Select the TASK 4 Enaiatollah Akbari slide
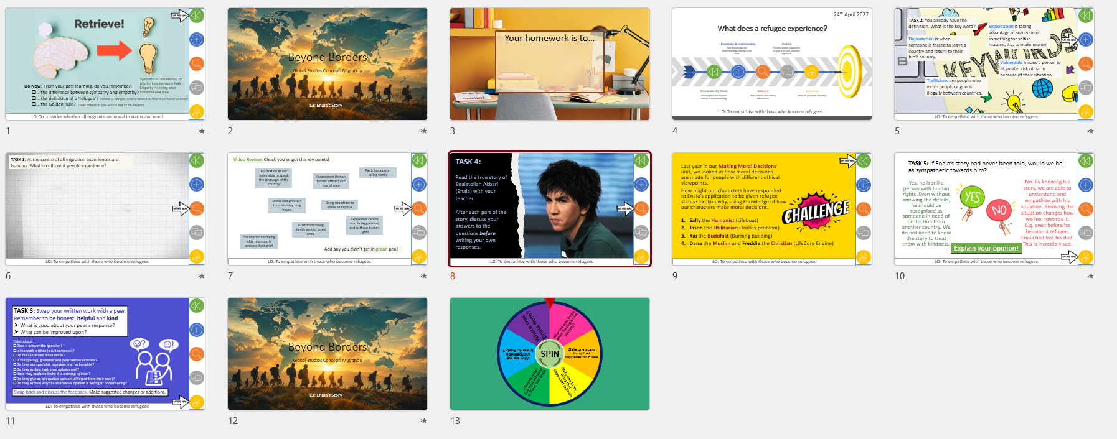The image size is (1117, 439). point(550,209)
